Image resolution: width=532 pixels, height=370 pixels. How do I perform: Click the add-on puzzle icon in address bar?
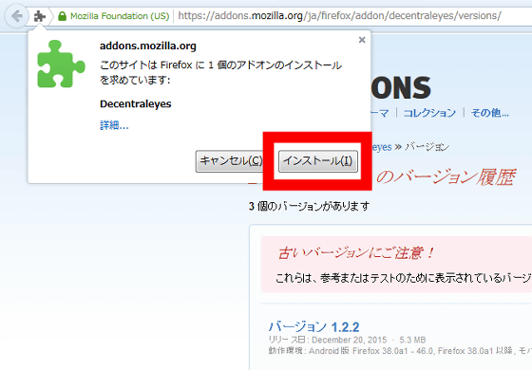[x=40, y=16]
